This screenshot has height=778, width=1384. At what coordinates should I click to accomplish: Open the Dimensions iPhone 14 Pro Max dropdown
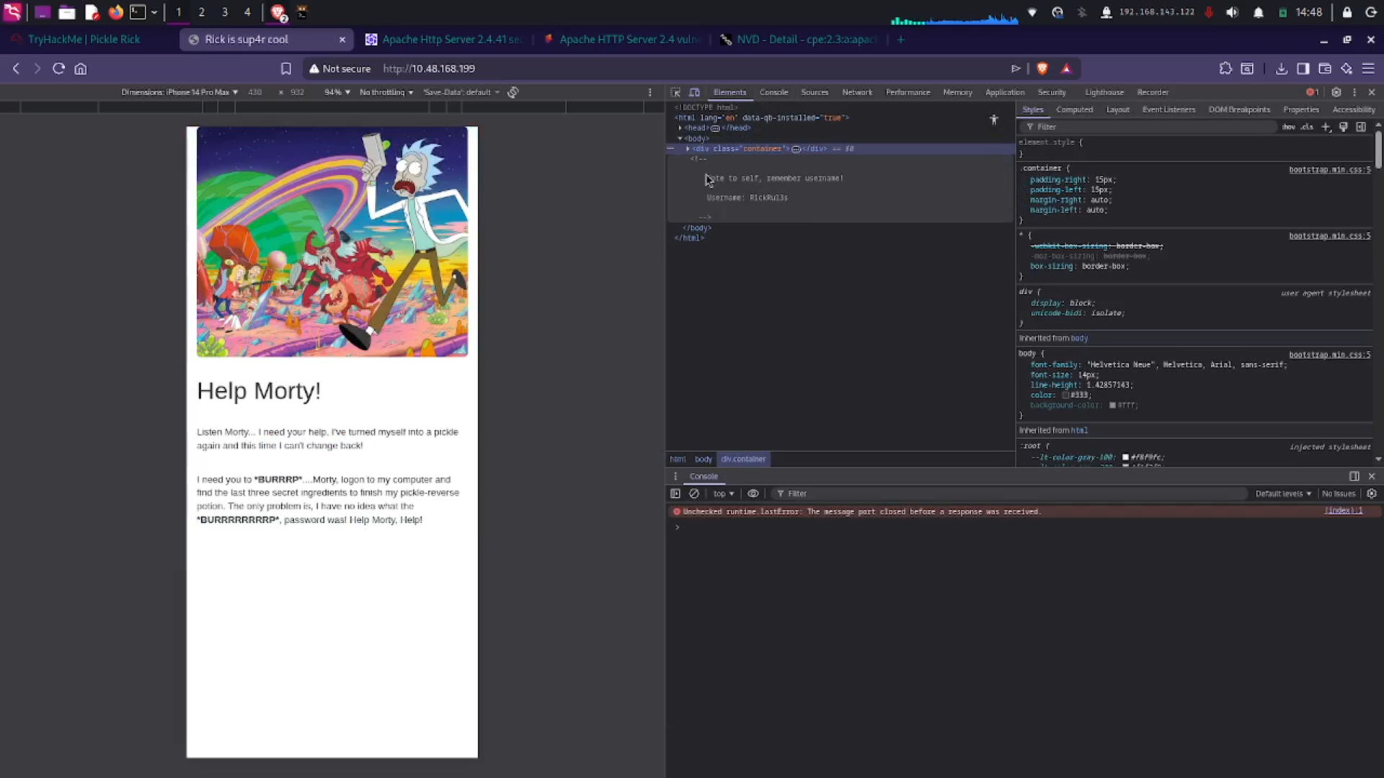179,92
